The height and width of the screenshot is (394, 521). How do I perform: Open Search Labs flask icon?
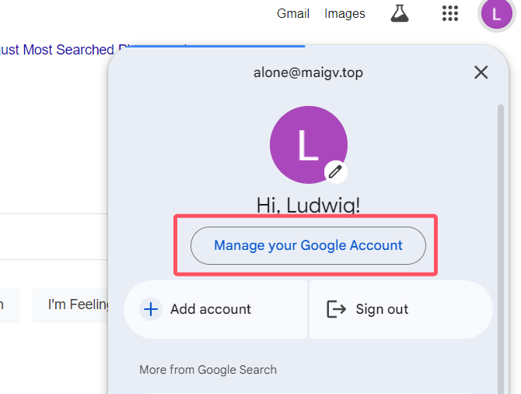(400, 14)
